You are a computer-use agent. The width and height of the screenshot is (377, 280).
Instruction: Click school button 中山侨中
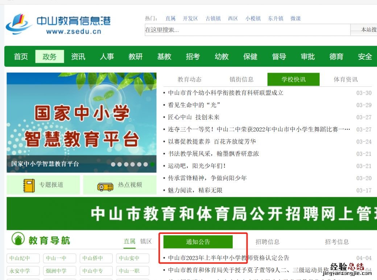click(96, 258)
